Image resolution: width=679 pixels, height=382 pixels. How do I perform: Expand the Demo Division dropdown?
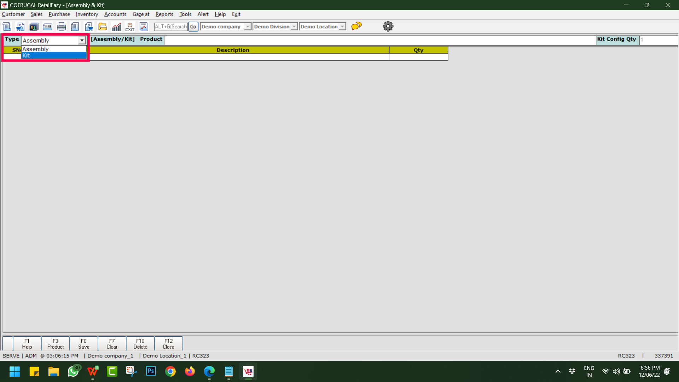coord(294,27)
